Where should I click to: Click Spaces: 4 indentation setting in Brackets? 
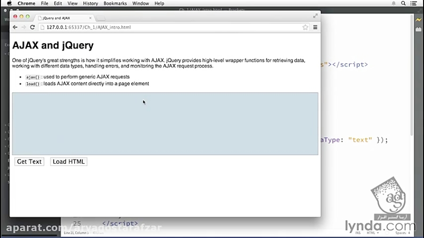pos(403,233)
